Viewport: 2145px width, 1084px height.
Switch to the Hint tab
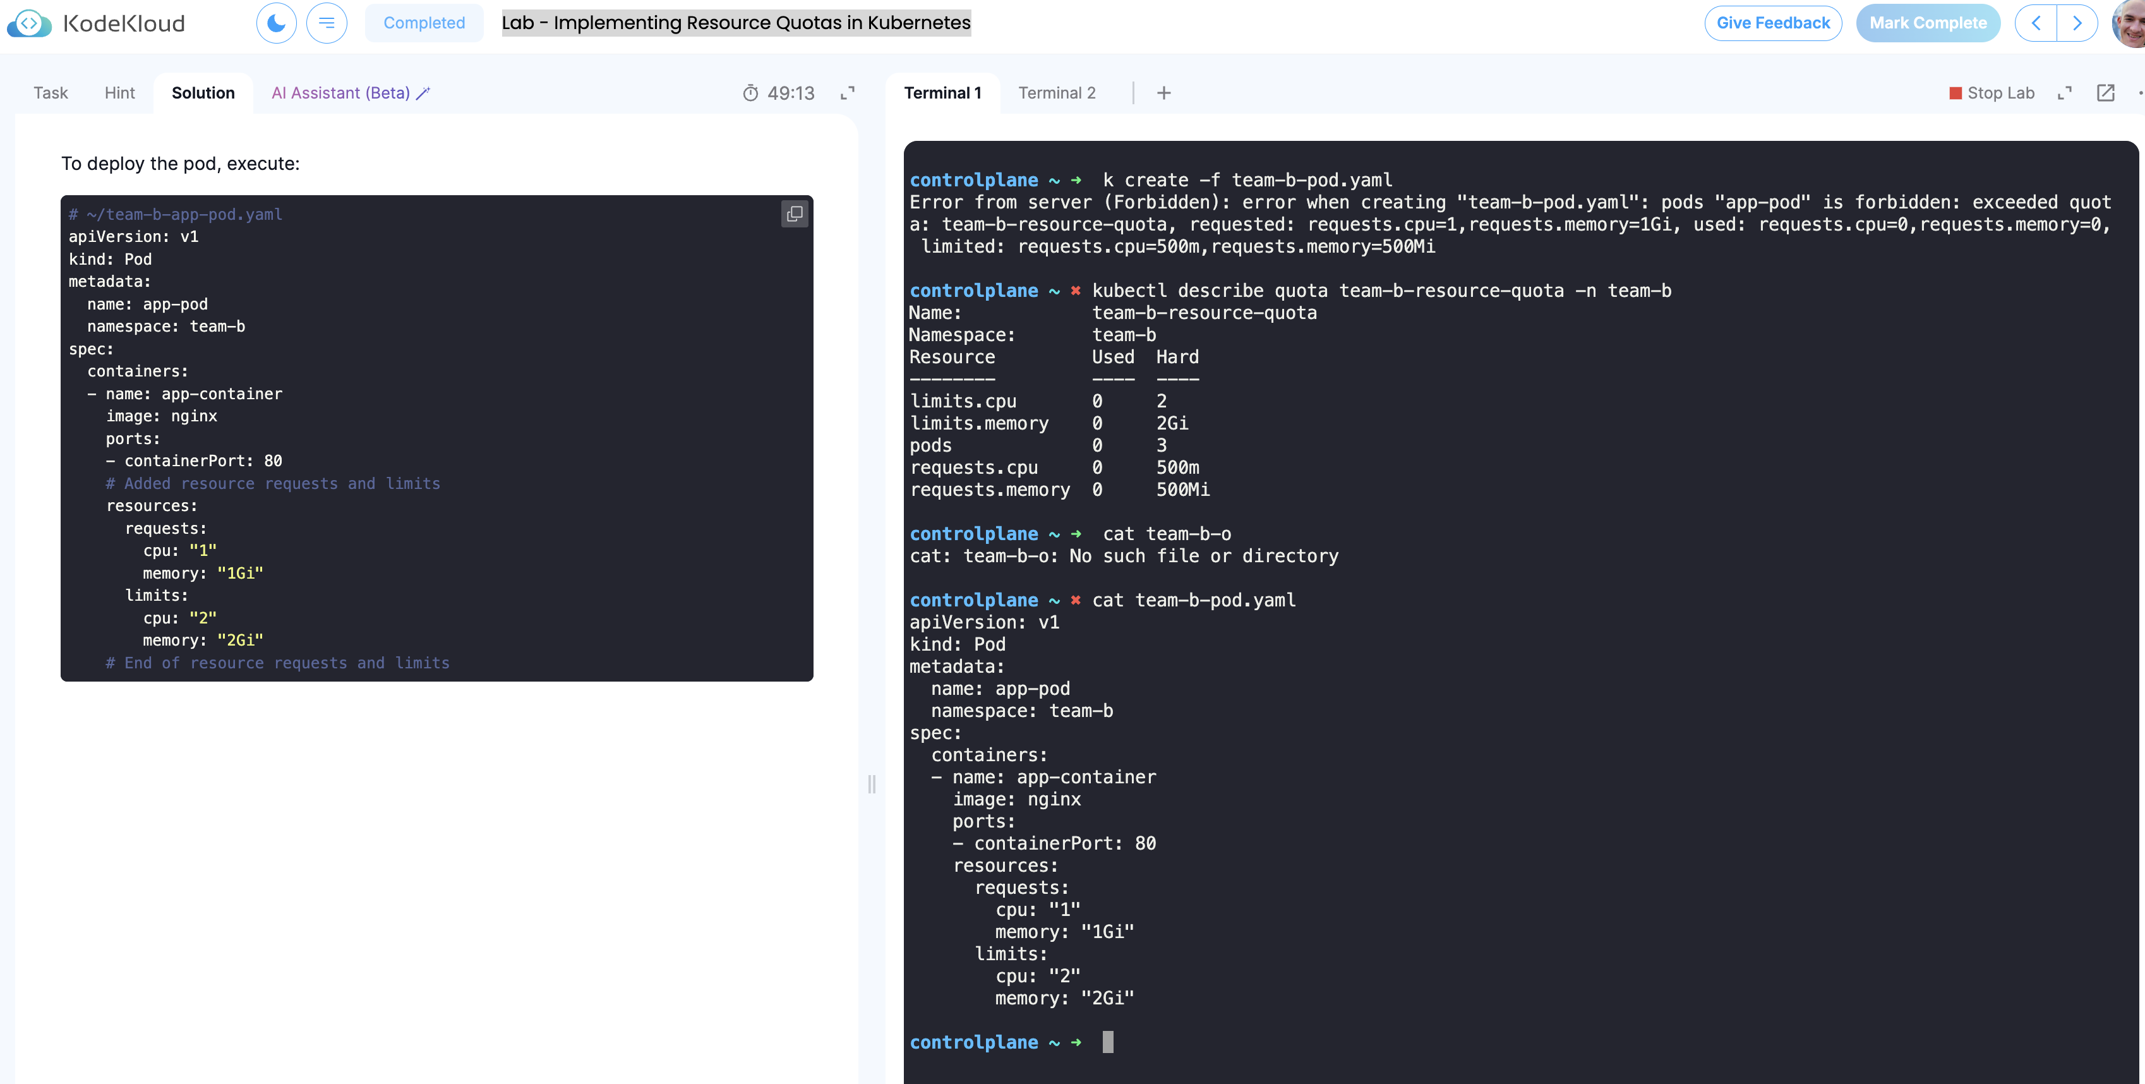(x=119, y=93)
